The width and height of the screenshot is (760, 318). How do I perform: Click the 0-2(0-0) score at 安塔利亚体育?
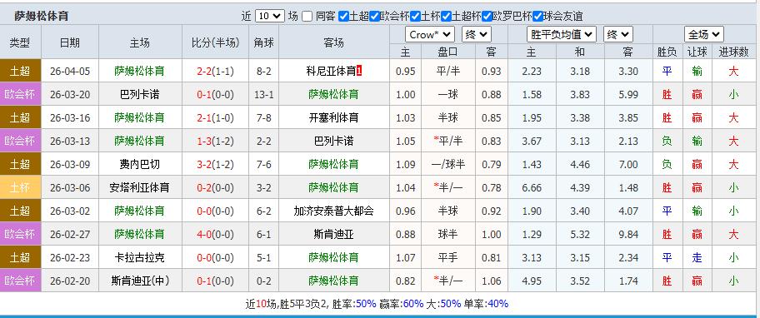(215, 187)
